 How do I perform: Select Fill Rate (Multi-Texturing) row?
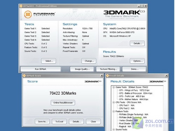133,117
